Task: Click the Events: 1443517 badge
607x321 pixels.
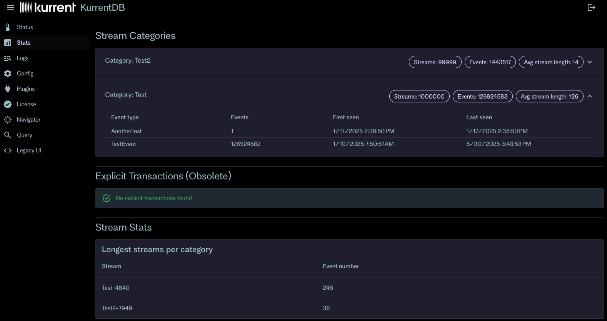Action: tap(490, 62)
